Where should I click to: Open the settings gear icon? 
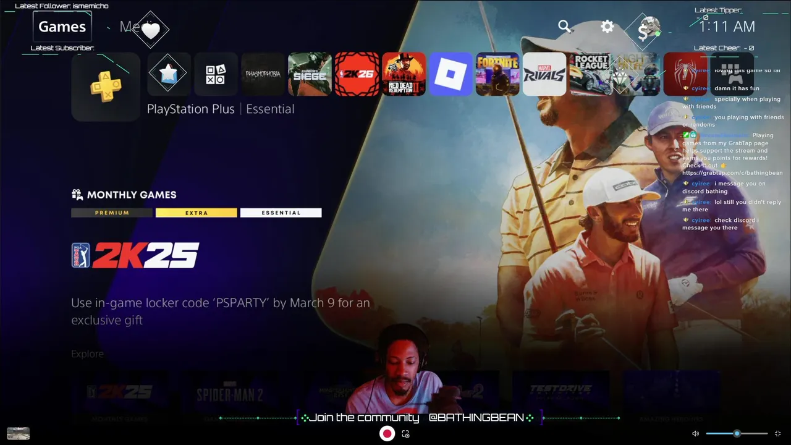click(x=607, y=27)
